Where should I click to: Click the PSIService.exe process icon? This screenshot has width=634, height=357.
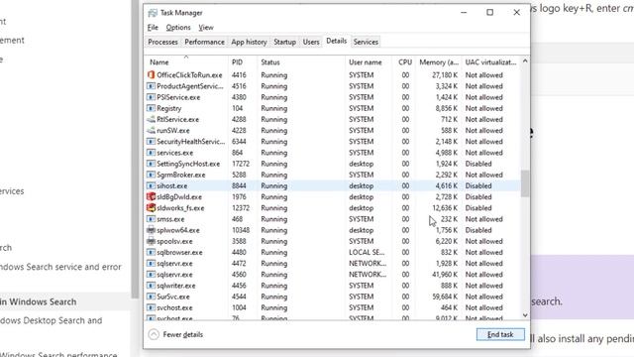point(151,97)
